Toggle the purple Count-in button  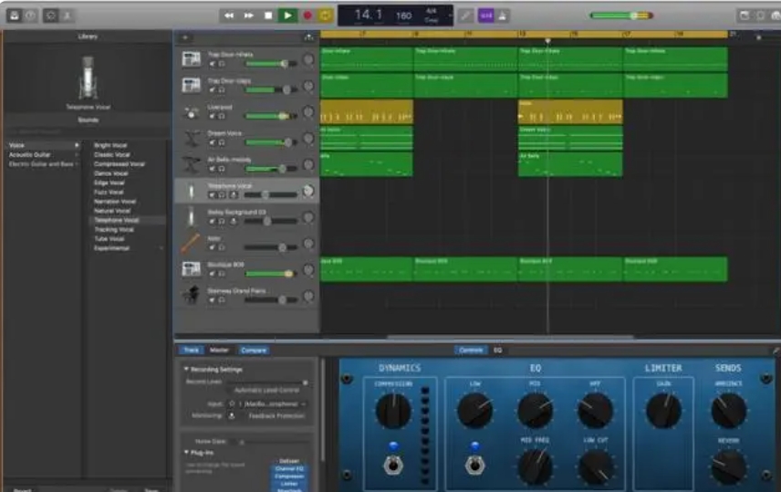(x=486, y=16)
